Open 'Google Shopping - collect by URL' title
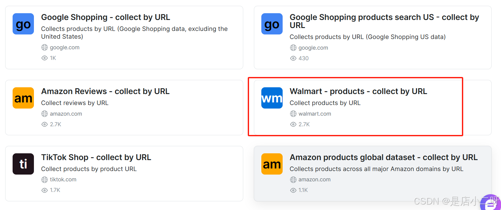The height and width of the screenshot is (210, 501). point(105,17)
